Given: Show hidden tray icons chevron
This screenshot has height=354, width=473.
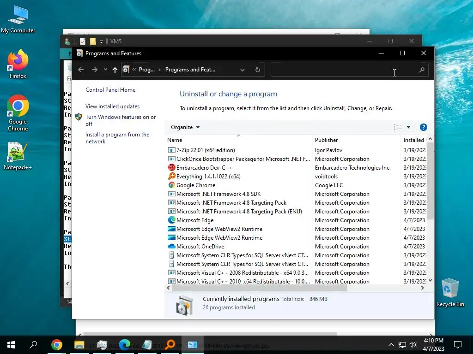Looking at the screenshot, I should (391, 345).
